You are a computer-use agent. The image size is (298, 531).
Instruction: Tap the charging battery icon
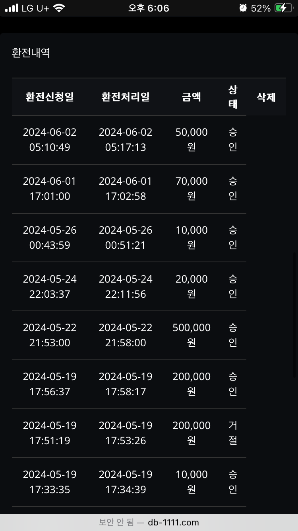(x=284, y=8)
